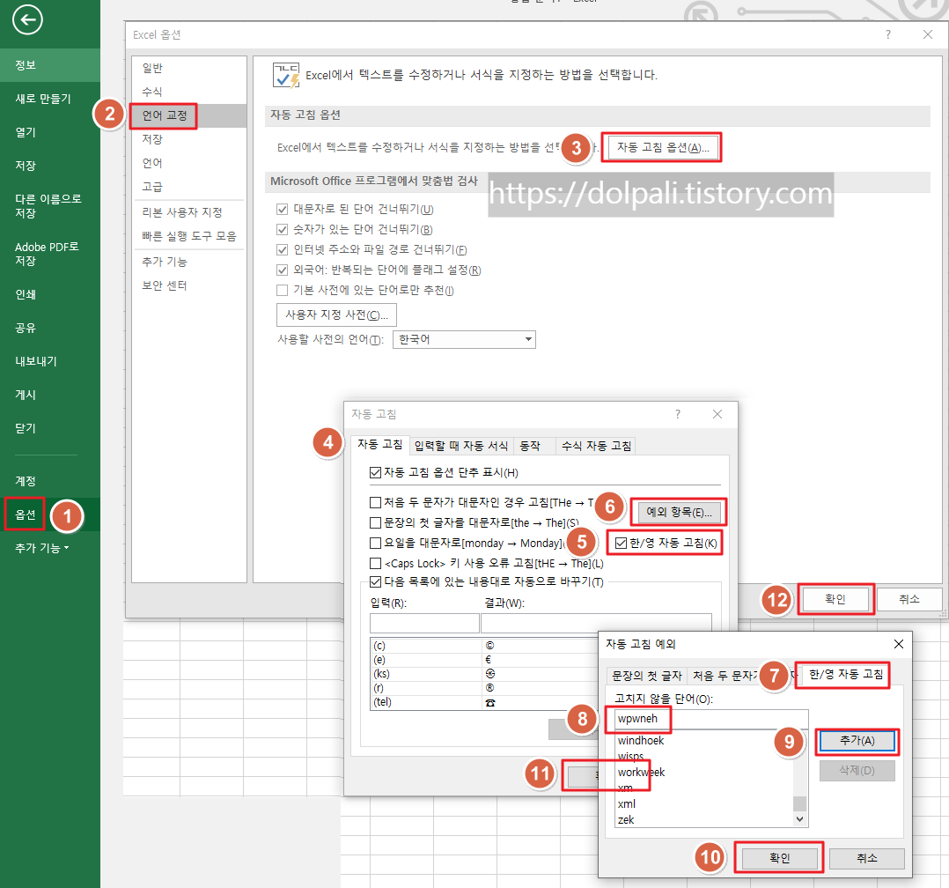
Task: Click the 추가(A) button
Action: (x=857, y=741)
